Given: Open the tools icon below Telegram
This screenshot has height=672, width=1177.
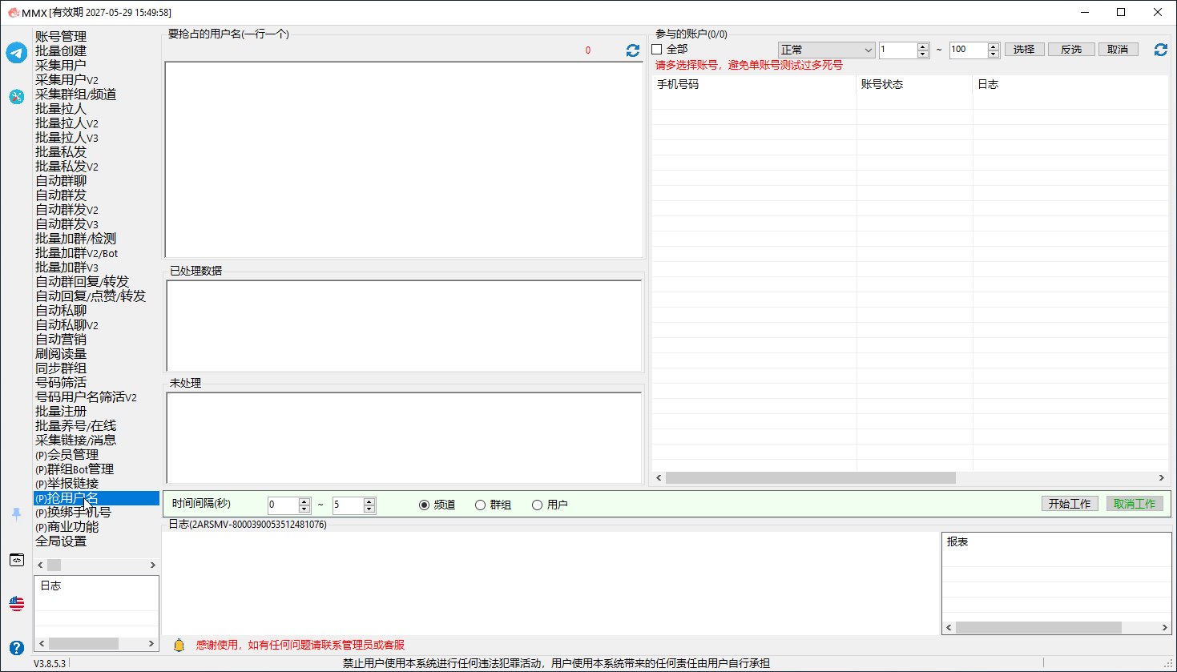Looking at the screenshot, I should click(x=17, y=97).
